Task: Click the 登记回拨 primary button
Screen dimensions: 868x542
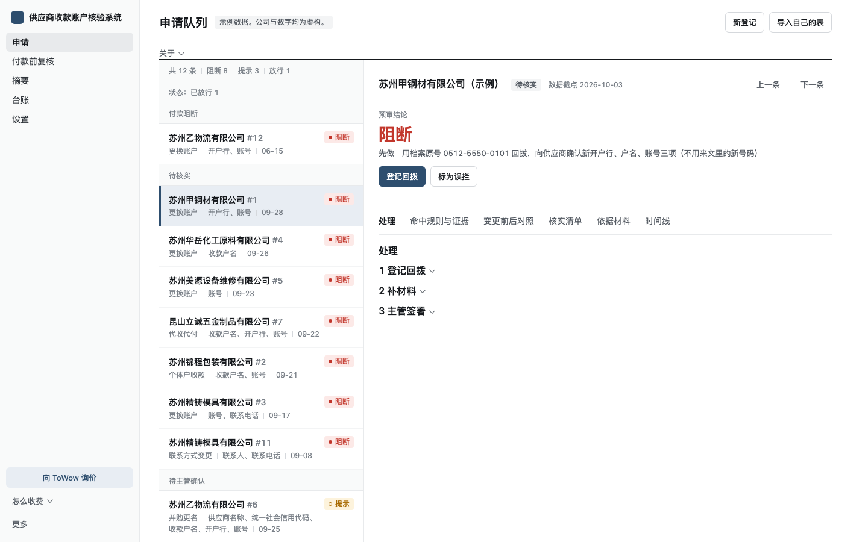Action: [x=402, y=176]
